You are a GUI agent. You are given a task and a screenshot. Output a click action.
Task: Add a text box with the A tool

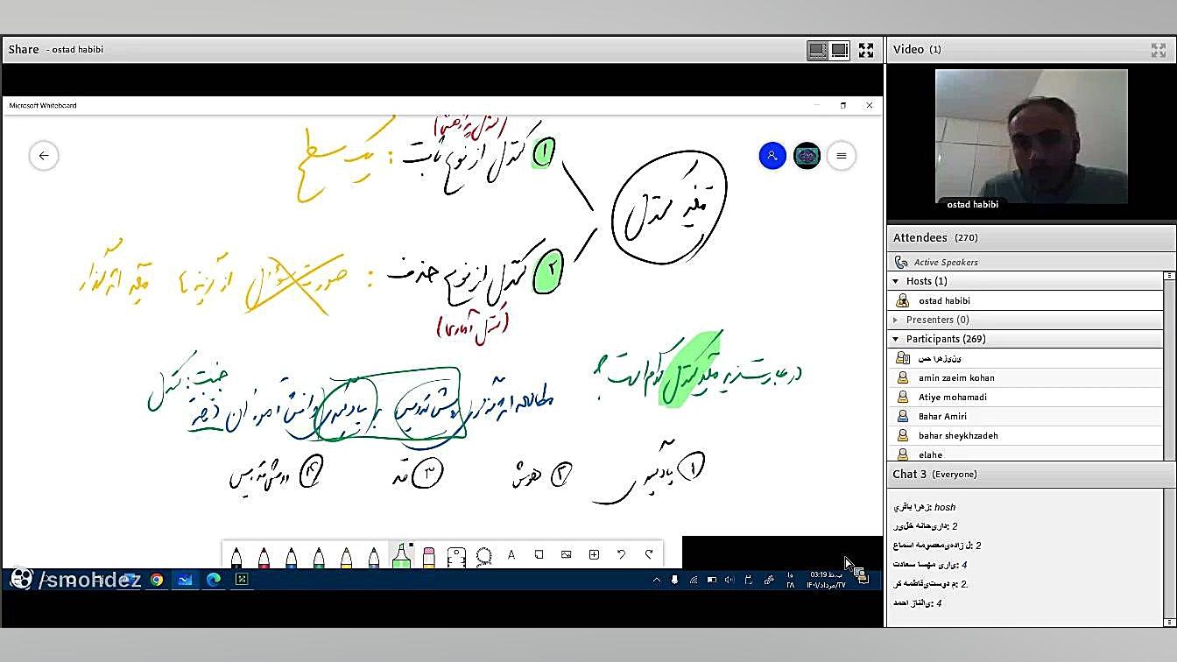click(x=511, y=554)
